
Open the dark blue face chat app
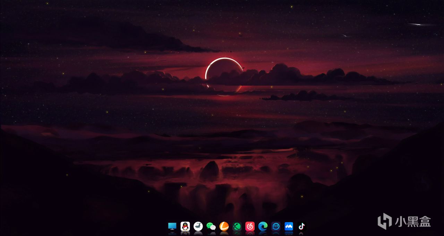tap(276, 226)
